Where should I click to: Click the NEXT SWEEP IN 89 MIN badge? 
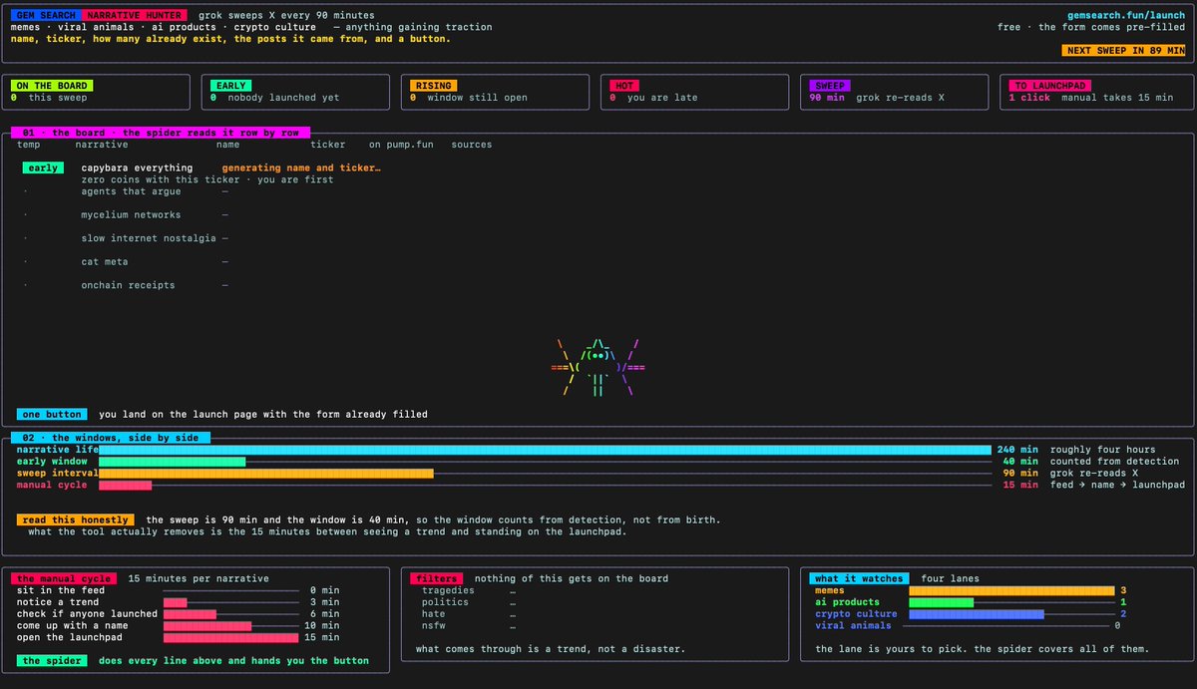1123,50
